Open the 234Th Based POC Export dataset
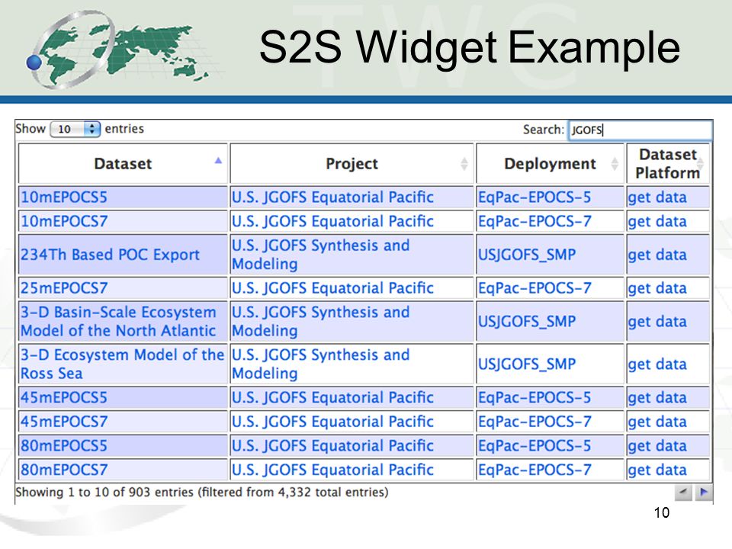The image size is (732, 549). coord(110,255)
